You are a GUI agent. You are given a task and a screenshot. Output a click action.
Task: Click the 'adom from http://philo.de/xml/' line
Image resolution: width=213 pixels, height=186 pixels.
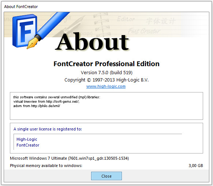pyautogui.click(x=37, y=106)
